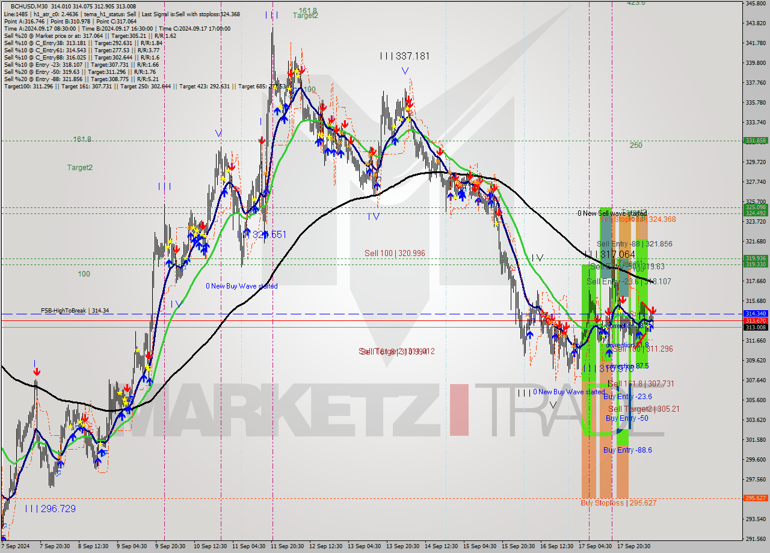Click the 337.181 wave peak label
This screenshot has height=553, width=770.
tap(405, 56)
